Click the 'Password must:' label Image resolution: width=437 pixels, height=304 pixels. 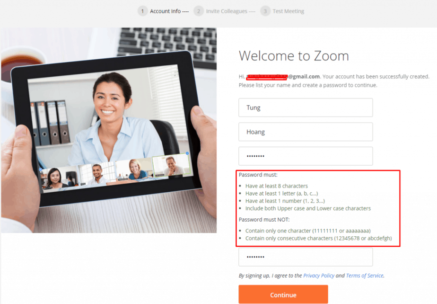click(258, 175)
